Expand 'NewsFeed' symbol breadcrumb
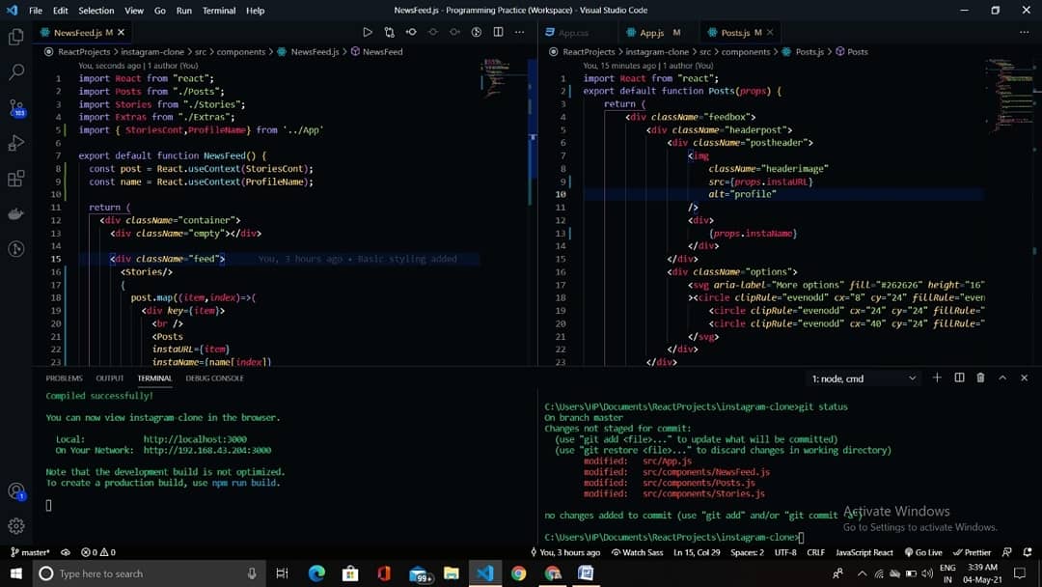The width and height of the screenshot is (1042, 587). (377, 52)
